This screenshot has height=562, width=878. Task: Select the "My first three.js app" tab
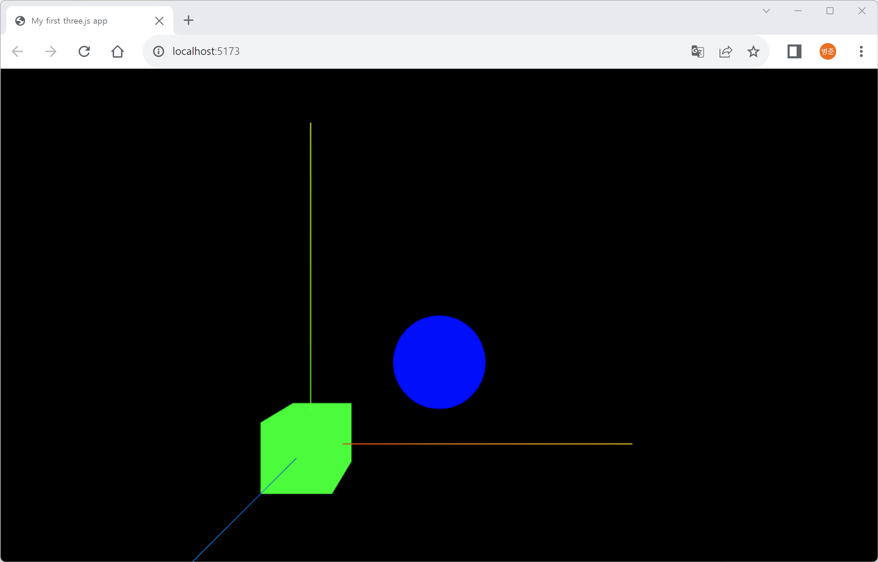(70, 21)
